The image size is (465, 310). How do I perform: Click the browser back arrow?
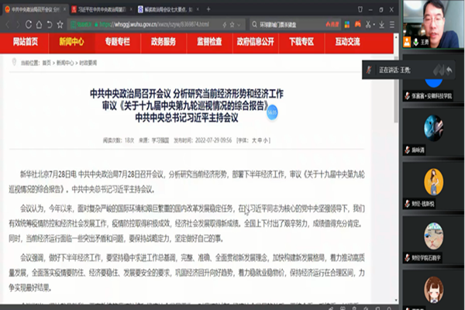click(x=6, y=24)
